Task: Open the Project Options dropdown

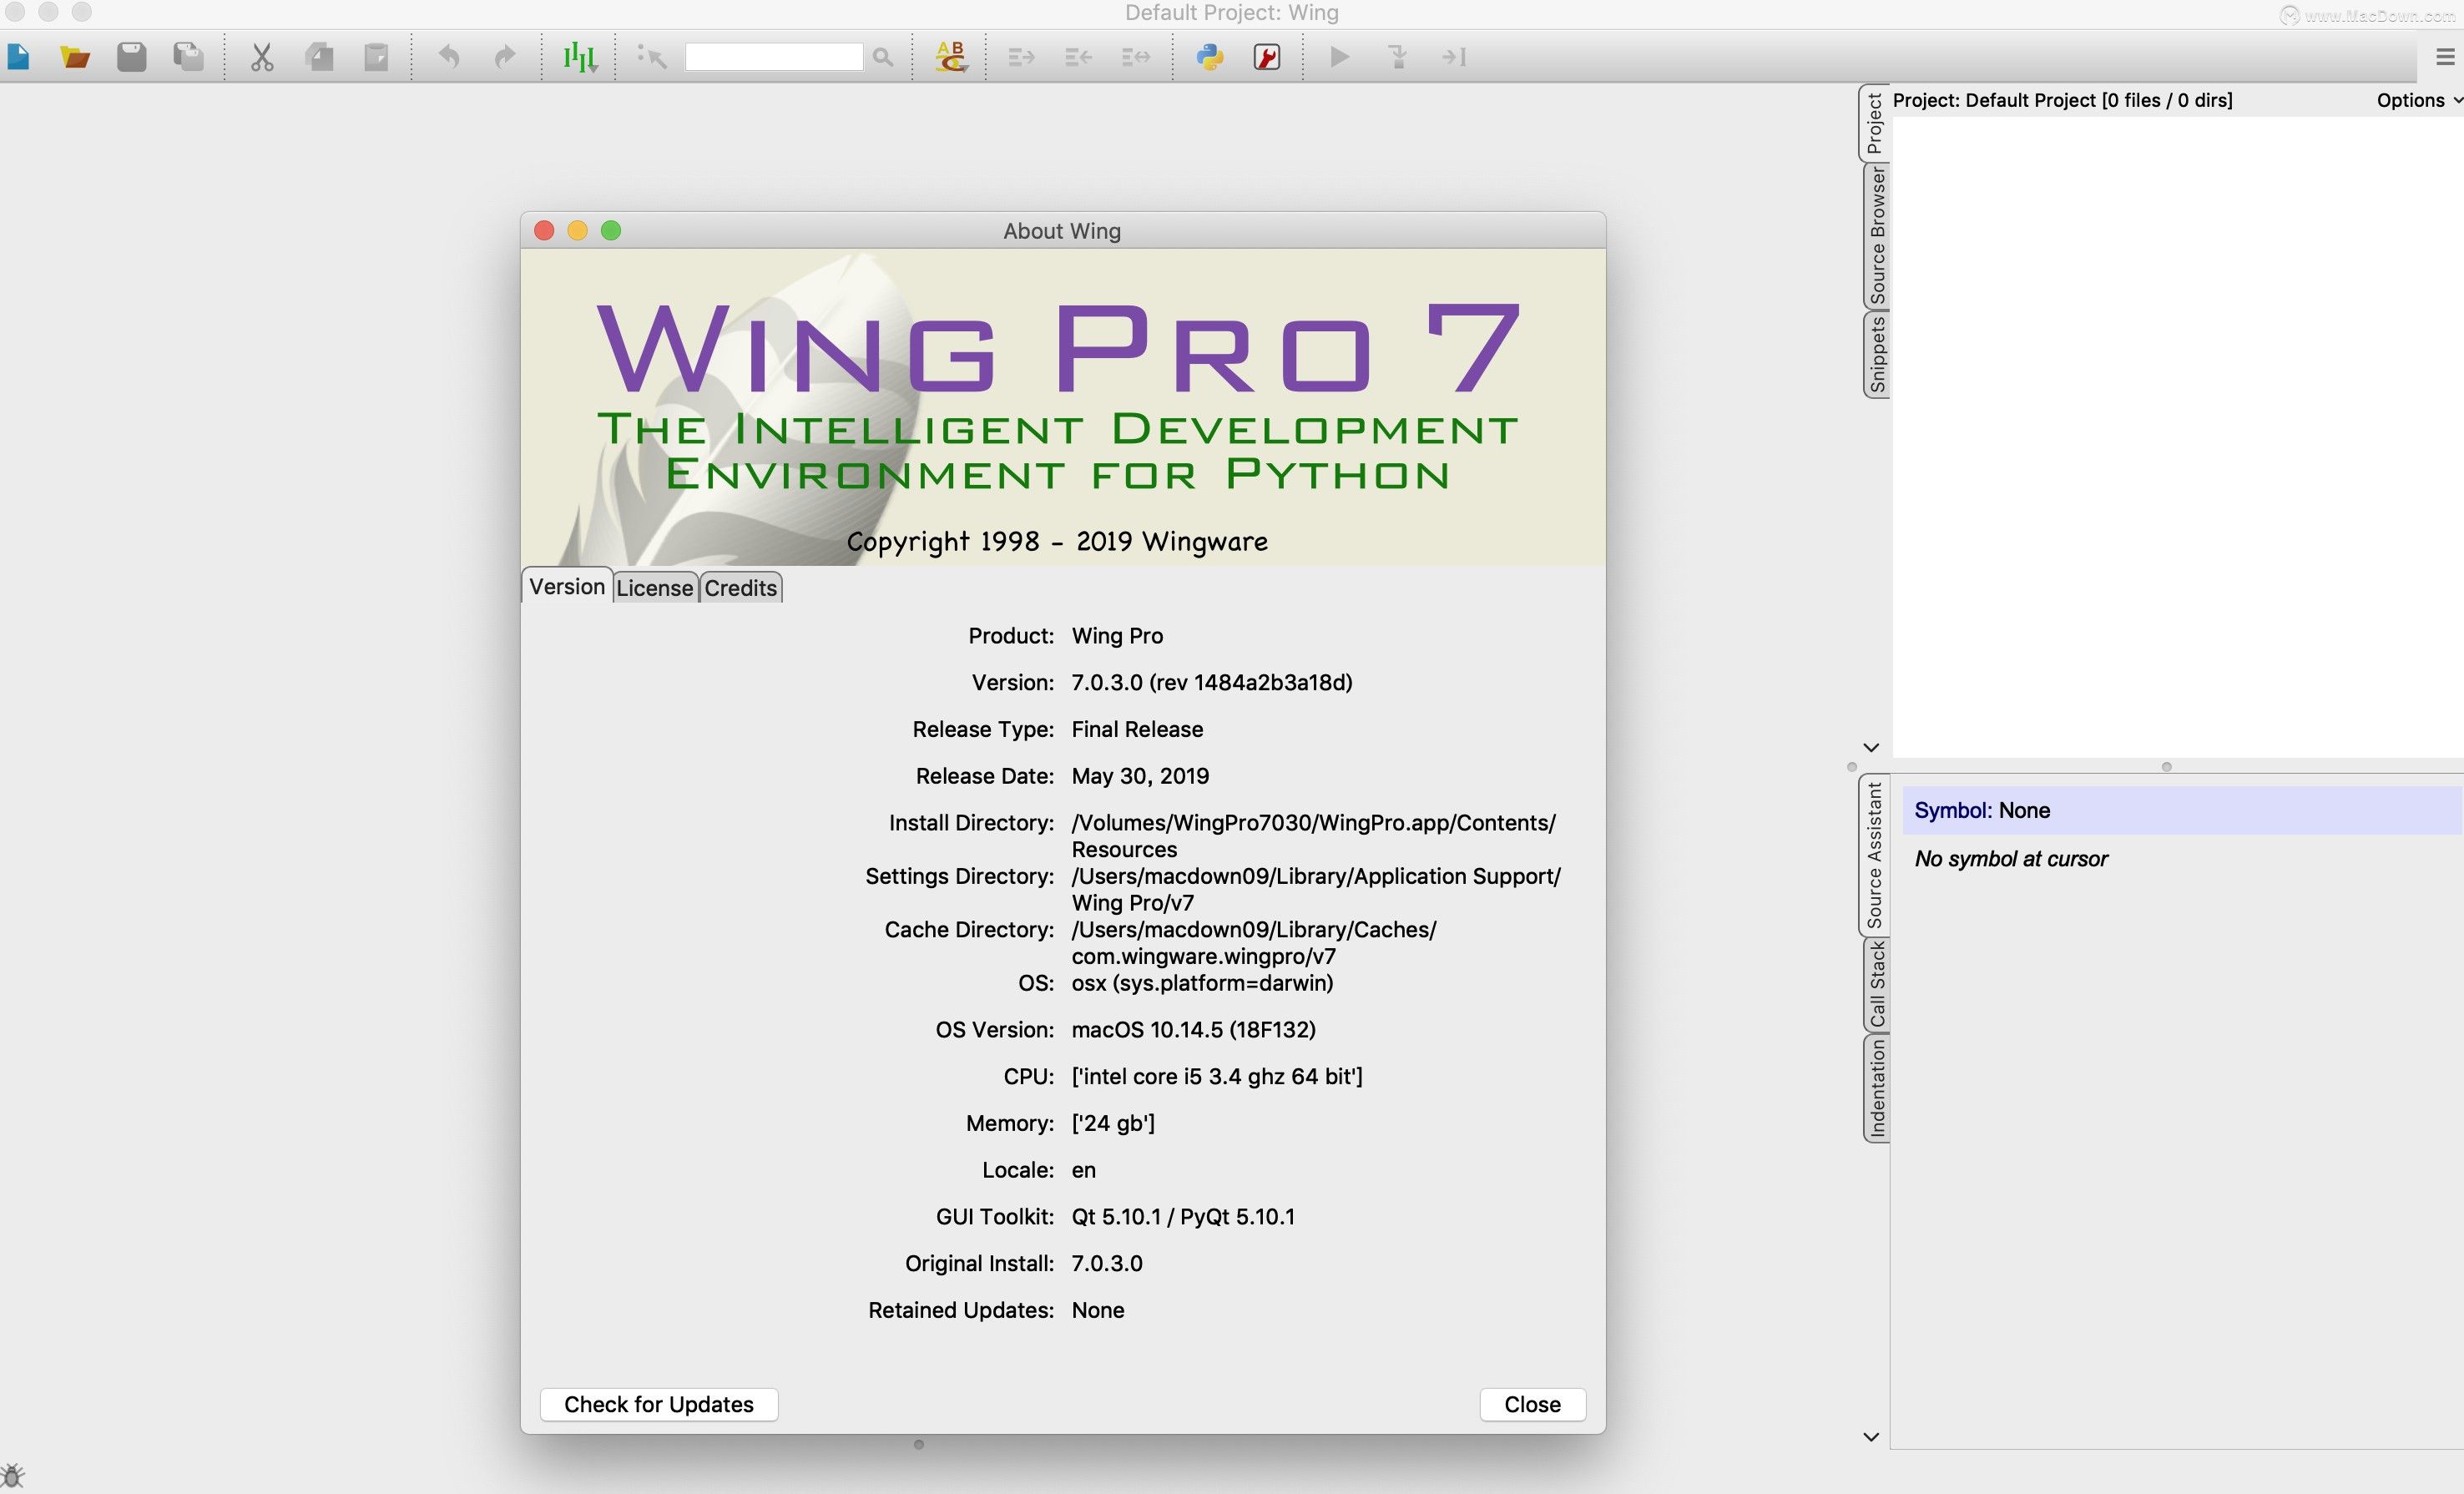Action: coord(2418,100)
